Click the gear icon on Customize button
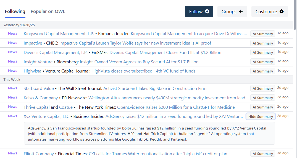This screenshot has width=297, height=158. coord(282,12)
